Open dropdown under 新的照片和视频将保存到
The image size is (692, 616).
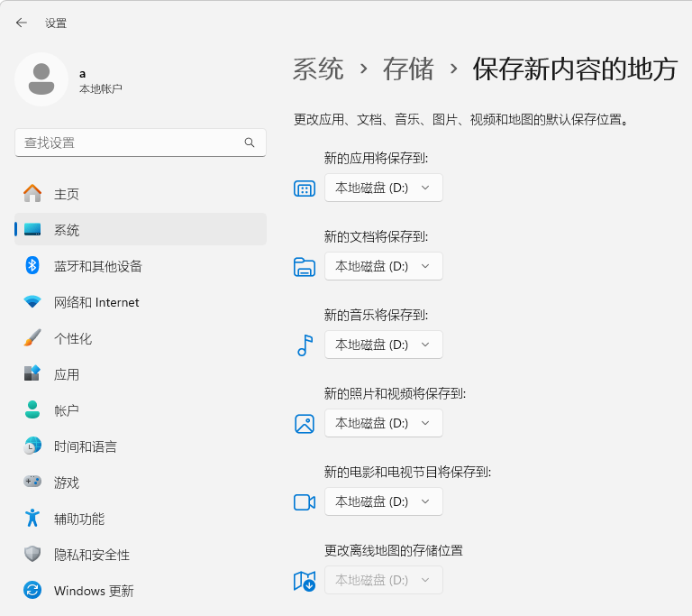click(384, 423)
